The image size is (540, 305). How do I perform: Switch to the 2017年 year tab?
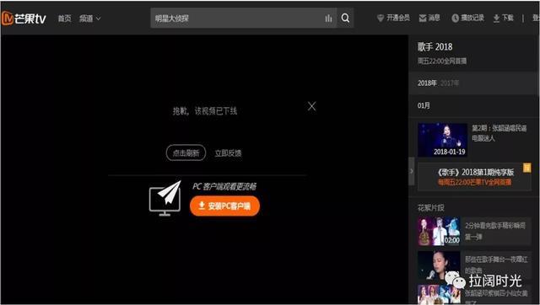click(450, 83)
